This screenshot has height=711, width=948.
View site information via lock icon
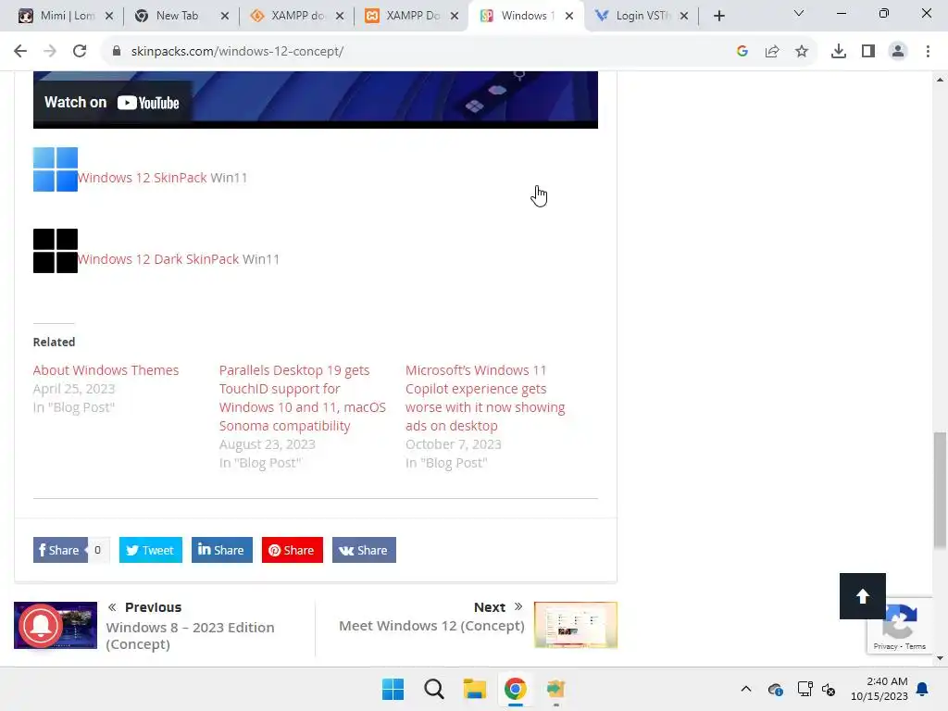coord(117,52)
